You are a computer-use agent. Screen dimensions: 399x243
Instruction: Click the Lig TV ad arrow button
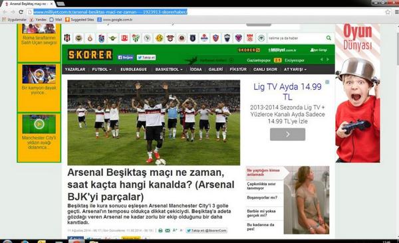click(287, 134)
